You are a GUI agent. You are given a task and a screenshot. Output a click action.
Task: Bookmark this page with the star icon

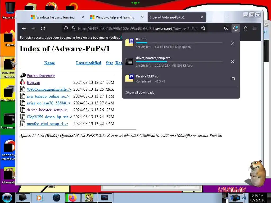203,29
